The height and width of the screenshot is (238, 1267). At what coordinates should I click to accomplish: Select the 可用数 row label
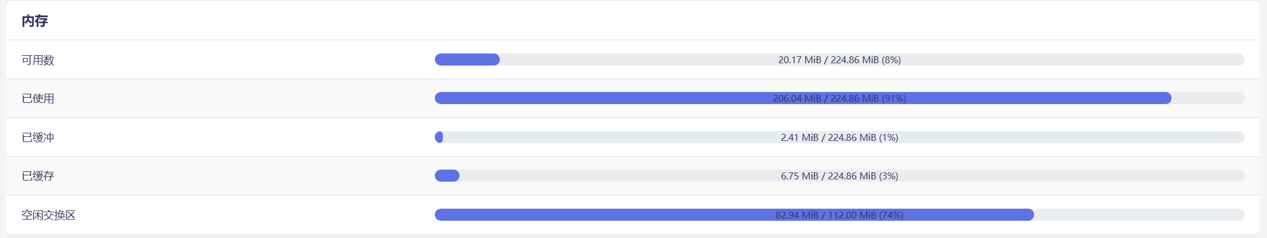pos(38,60)
